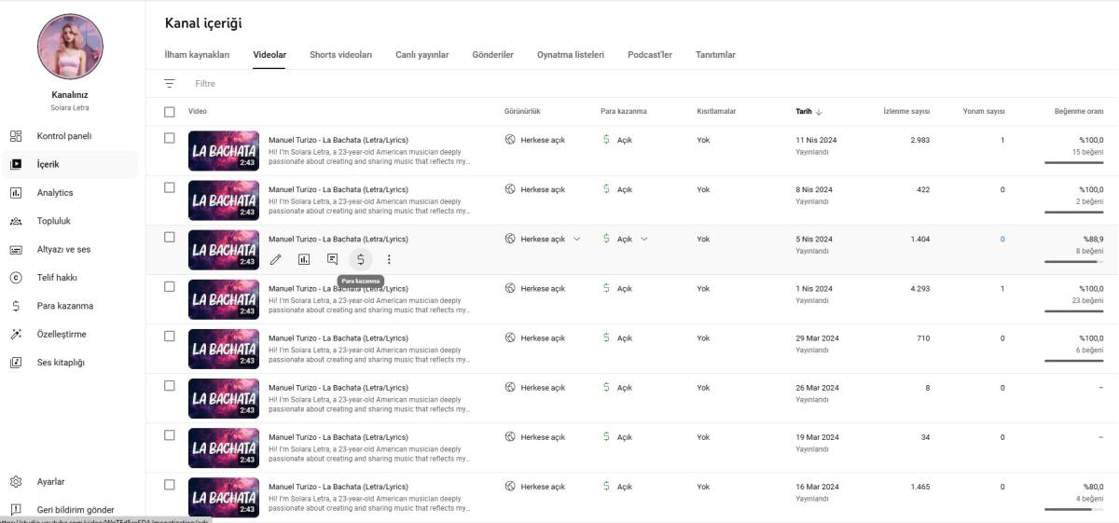Click globe icon for 26 Mar 2024 video

[510, 387]
